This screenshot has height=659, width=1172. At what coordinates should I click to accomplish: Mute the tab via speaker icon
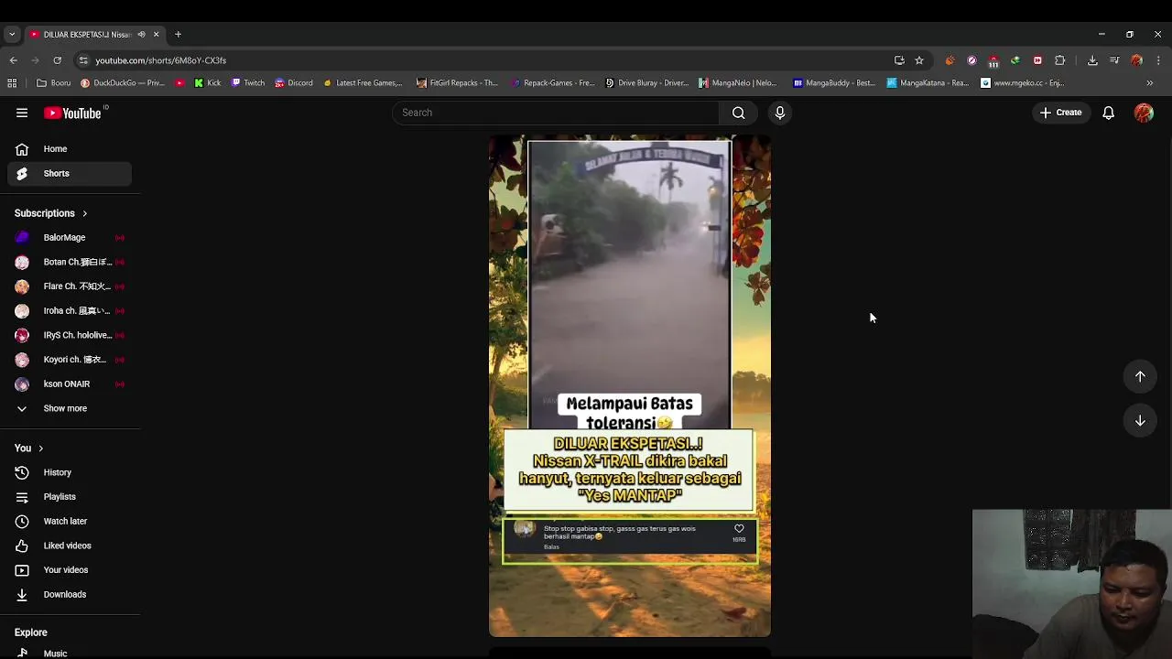(141, 35)
